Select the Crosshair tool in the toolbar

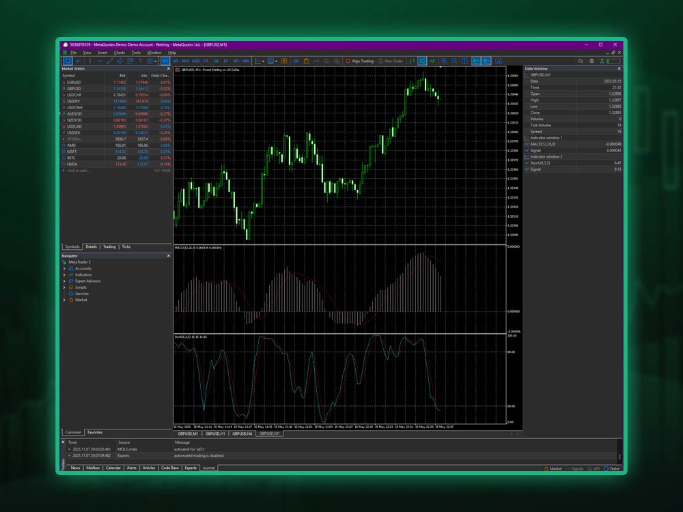79,61
